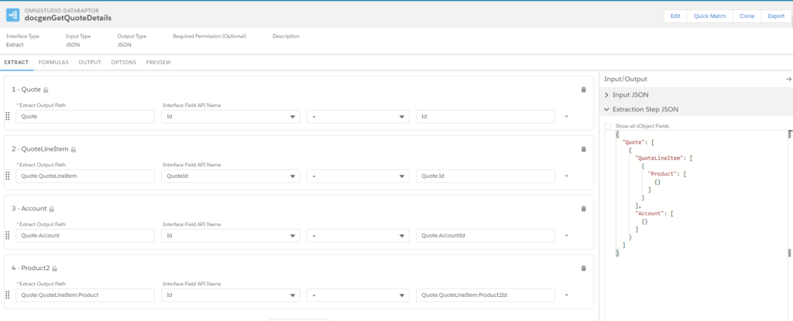793x321 pixels.
Task: Delete the QuoteLineItem extract step
Action: click(x=584, y=149)
